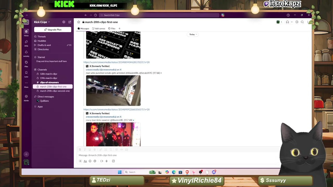This screenshot has width=333, height=187.
Task: Click the Add canvas tab
Action: [99, 29]
